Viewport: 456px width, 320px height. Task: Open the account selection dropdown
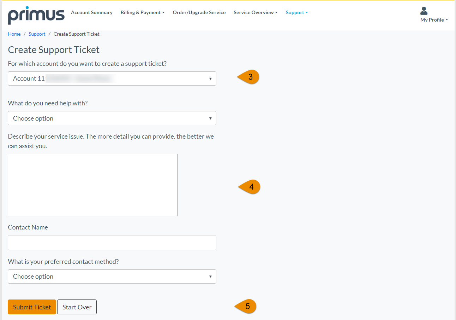pos(112,78)
